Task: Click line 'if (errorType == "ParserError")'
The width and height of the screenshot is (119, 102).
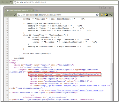Action: click(42, 24)
